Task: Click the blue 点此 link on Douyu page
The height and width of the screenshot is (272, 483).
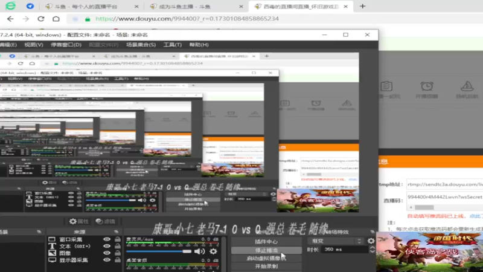Action: tap(476, 216)
